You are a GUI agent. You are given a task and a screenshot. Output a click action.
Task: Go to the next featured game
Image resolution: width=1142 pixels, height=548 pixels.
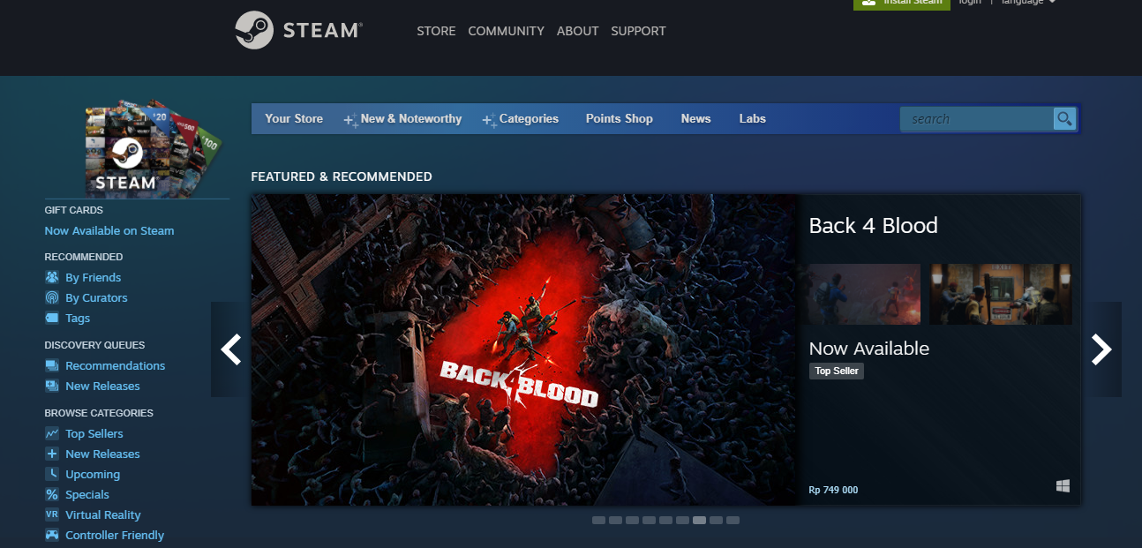pyautogui.click(x=1101, y=349)
